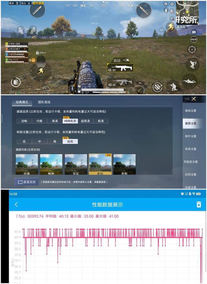Switch to 团队竞技 tab
The height and width of the screenshot is (284, 207).
pos(44,102)
